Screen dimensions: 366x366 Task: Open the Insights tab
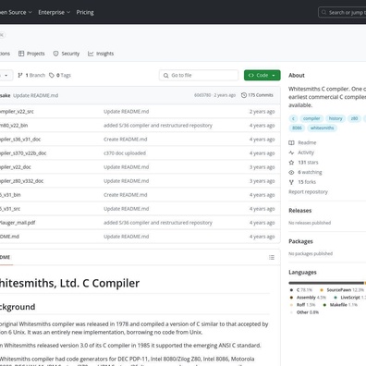click(101, 54)
